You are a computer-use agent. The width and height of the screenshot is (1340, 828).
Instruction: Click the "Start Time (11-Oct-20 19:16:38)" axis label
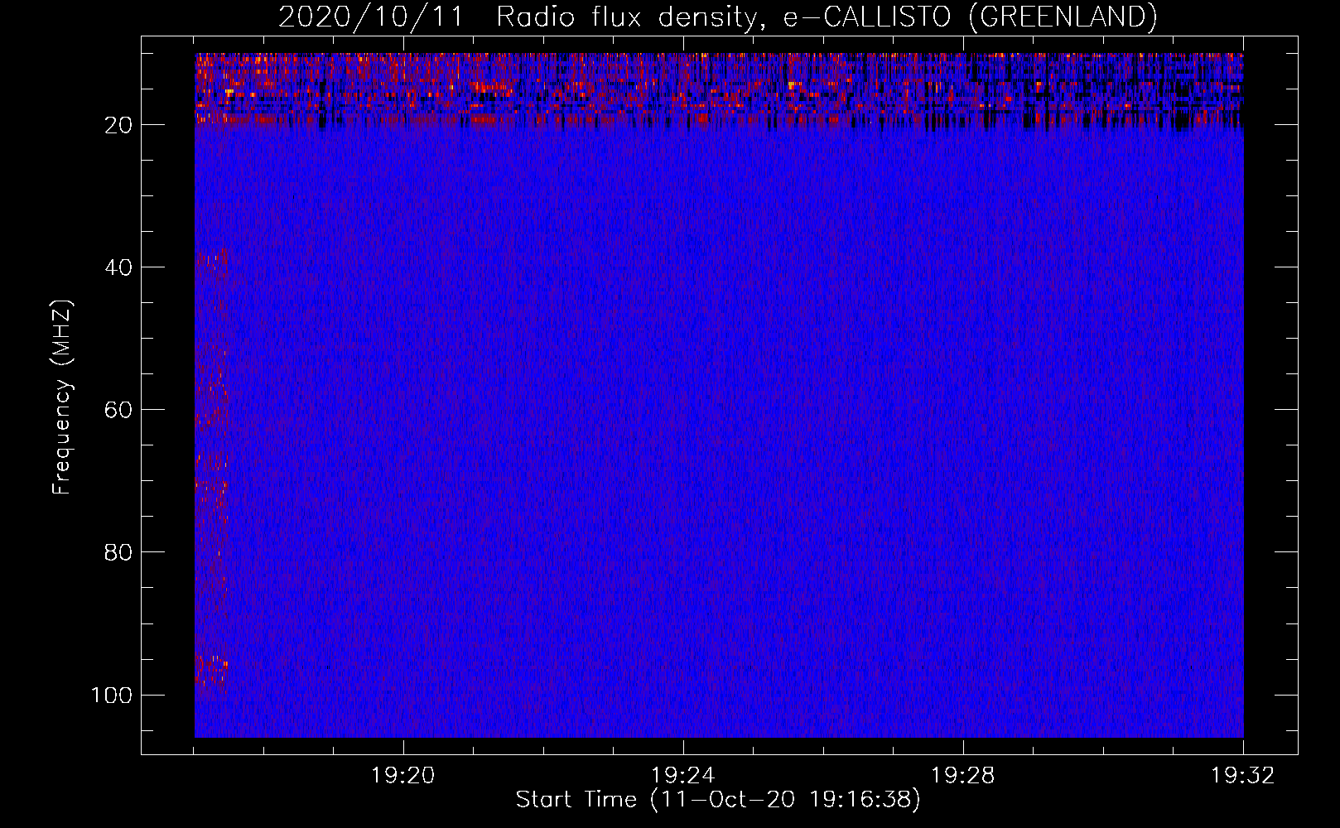pos(718,800)
